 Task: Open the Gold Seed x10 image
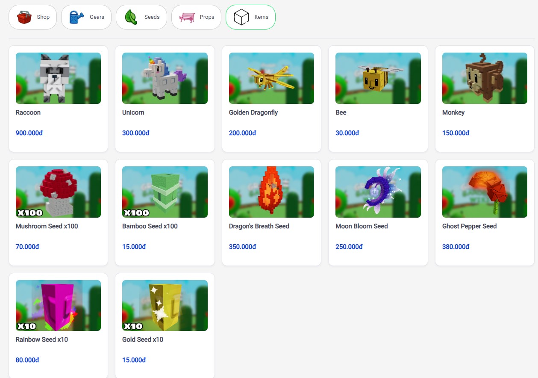(165, 305)
